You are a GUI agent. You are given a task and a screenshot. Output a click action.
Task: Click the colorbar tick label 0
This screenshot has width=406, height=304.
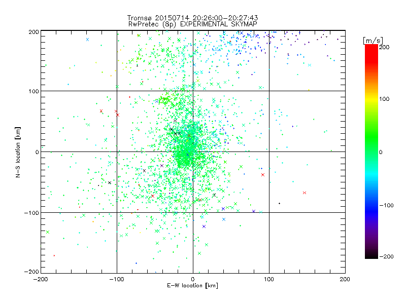pos(381,153)
